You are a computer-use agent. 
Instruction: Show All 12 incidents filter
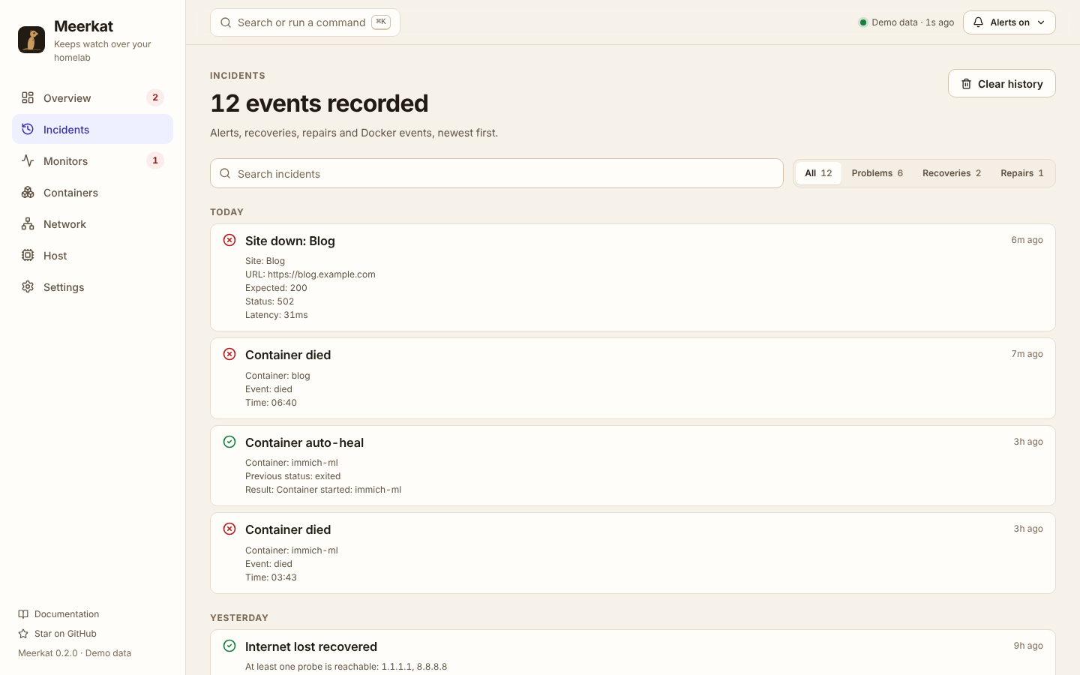[818, 173]
